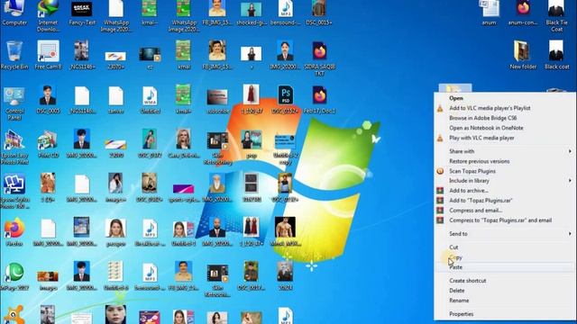
Task: Select the Feb 17 Doc 1 file
Action: coord(319,100)
